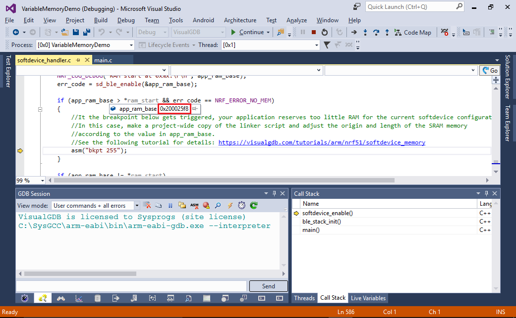516x318 pixels.
Task: Click the Send button
Action: (x=269, y=286)
